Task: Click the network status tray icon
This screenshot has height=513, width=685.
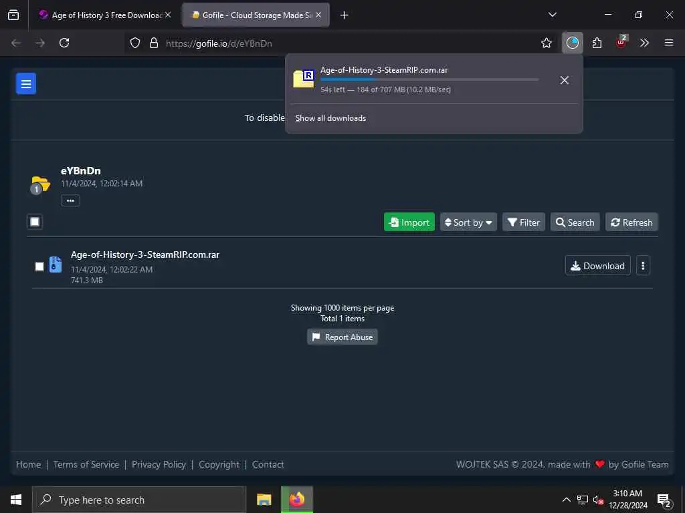Action: pyautogui.click(x=583, y=500)
